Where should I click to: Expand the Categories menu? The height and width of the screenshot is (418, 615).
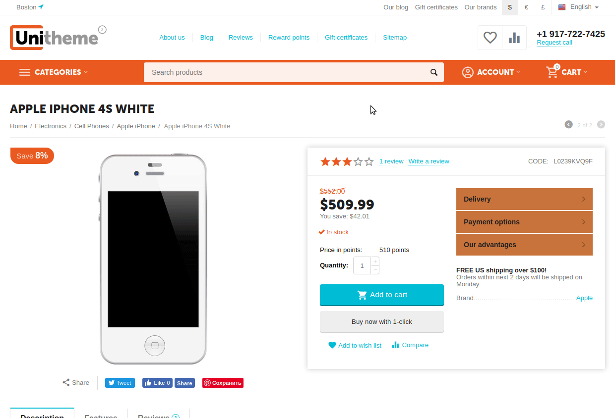tap(54, 72)
